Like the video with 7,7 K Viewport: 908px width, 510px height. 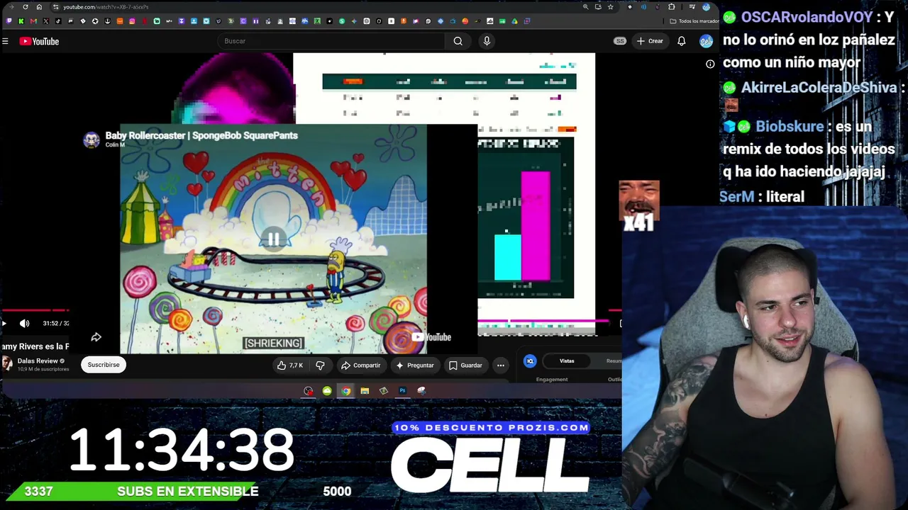click(x=290, y=365)
